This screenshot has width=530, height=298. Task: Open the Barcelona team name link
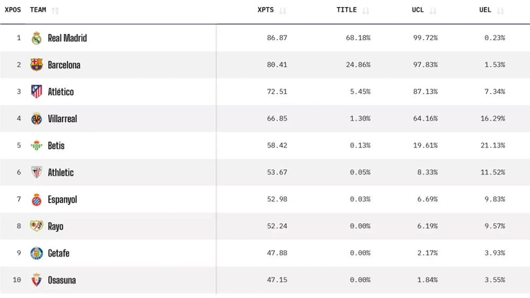click(64, 65)
